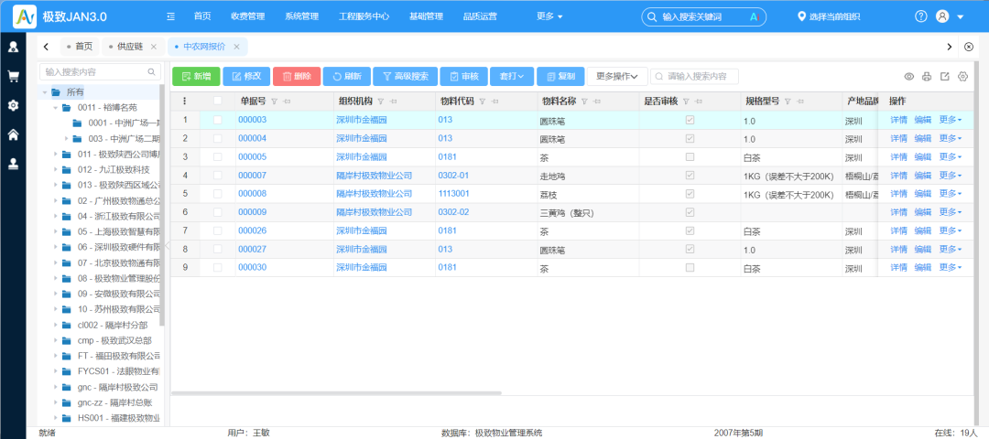
Task: Open the shopping cart icon in the sidebar
Action: pos(13,76)
